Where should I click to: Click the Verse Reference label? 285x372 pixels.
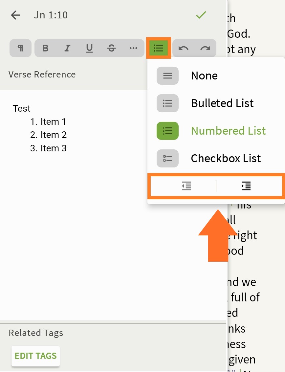click(42, 75)
